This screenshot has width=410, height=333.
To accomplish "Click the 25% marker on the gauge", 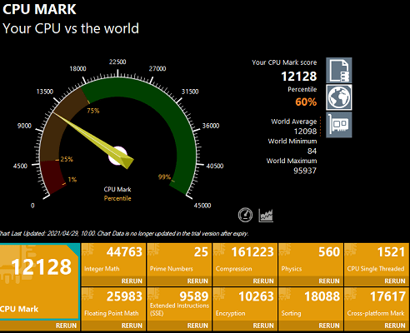I will coord(67,159).
